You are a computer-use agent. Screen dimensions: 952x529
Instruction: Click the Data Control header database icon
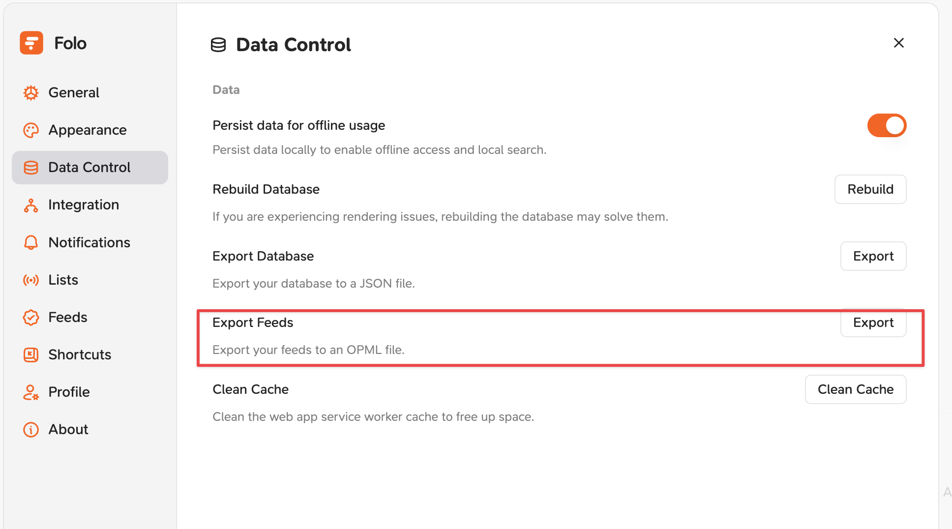[218, 45]
